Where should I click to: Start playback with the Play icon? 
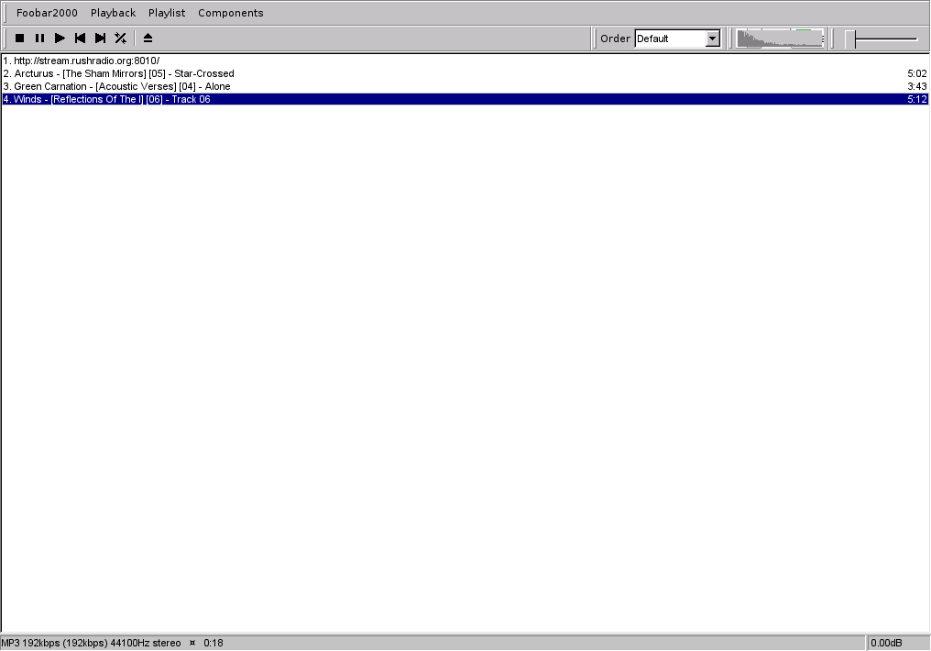point(60,38)
